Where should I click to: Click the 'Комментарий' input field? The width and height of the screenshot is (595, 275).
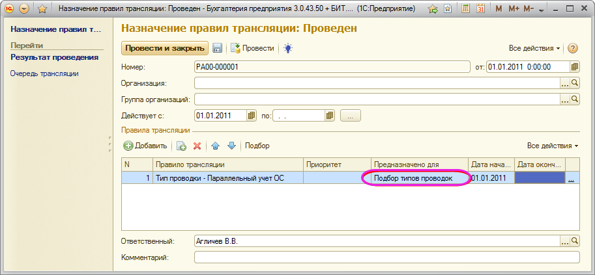point(386,257)
